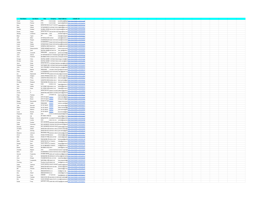Select the first name cell 'DeAnna'

click(23, 126)
